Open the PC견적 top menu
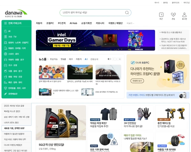 pyautogui.click(x=62, y=23)
